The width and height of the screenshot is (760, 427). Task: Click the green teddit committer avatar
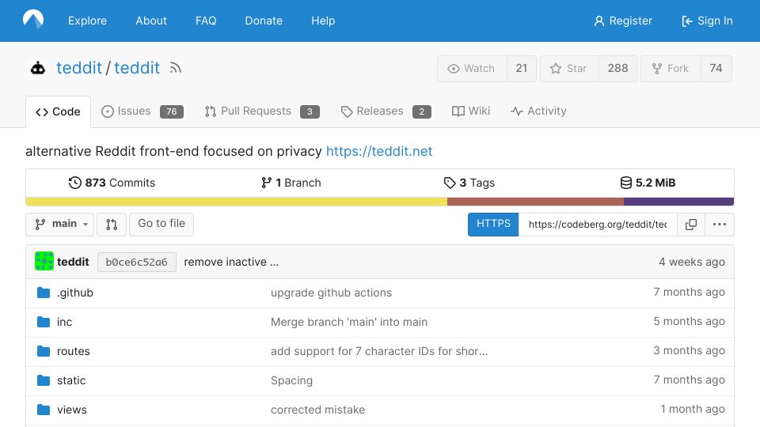44,262
